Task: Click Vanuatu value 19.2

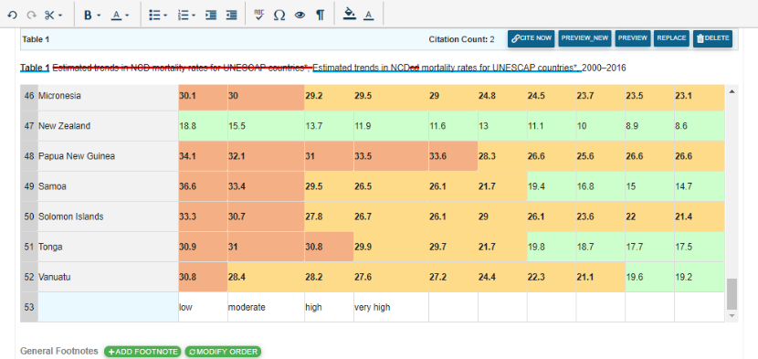Action: pos(700,277)
